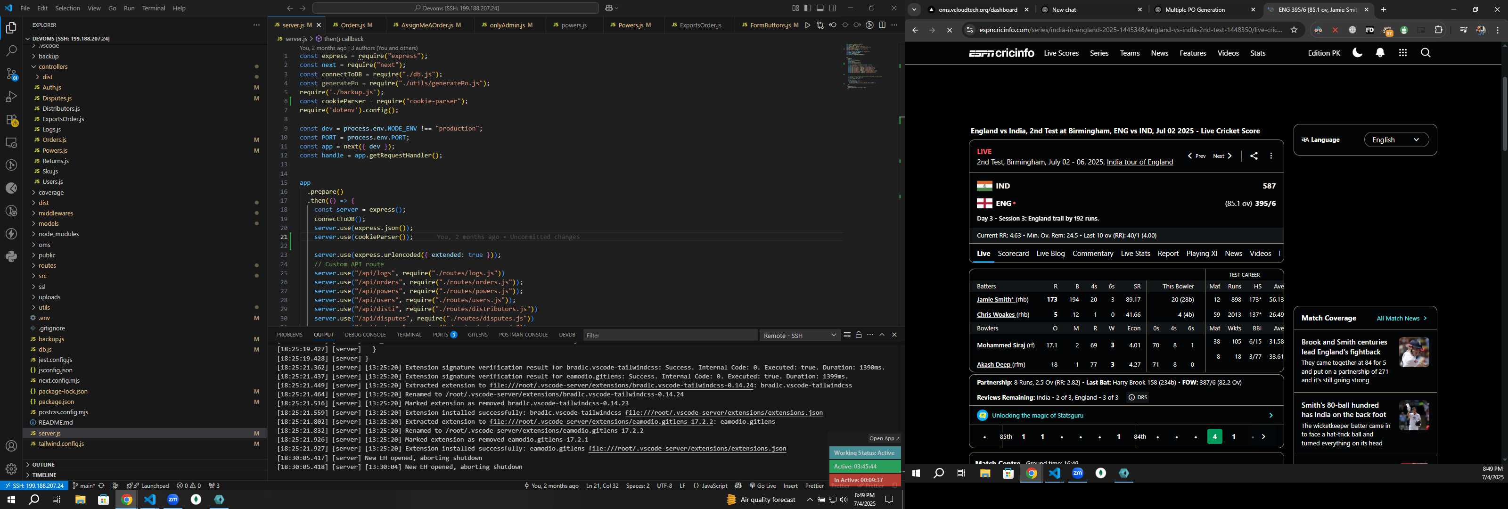The width and height of the screenshot is (1508, 509).
Task: Toggle Output panel scroll lock
Action: (859, 335)
